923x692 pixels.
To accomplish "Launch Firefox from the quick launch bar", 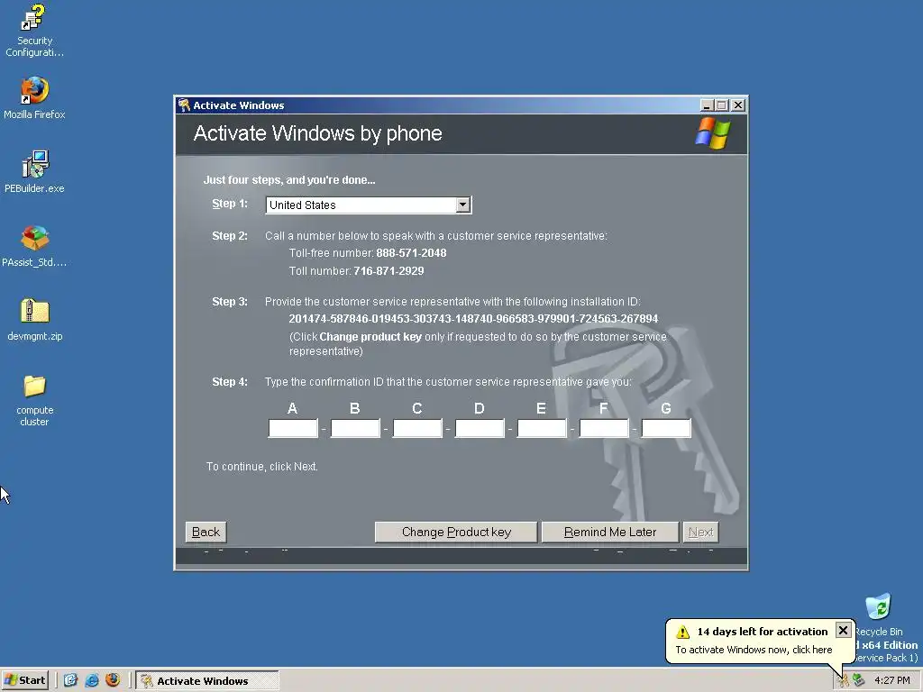I will (x=113, y=680).
